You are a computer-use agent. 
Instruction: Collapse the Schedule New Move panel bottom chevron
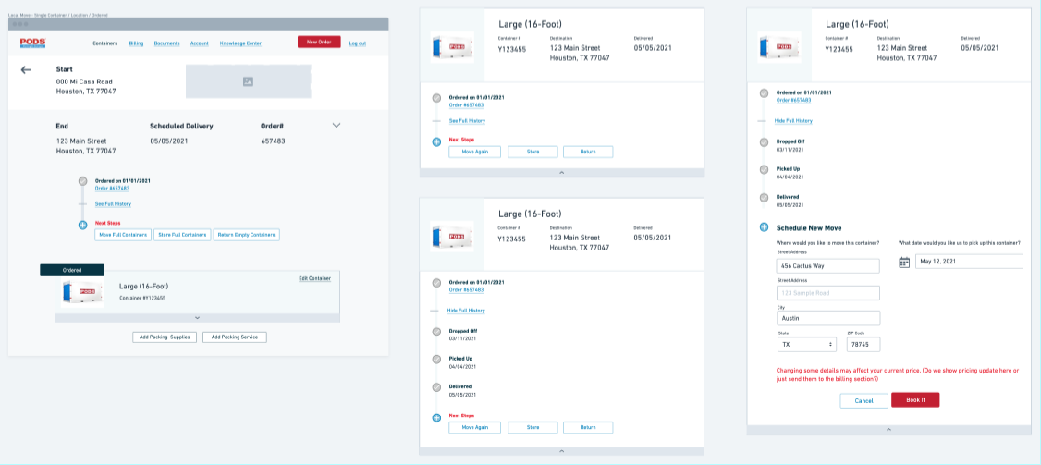[x=888, y=430]
